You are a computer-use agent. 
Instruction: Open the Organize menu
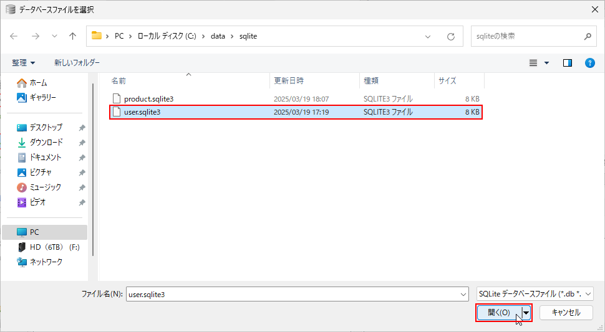(x=24, y=63)
